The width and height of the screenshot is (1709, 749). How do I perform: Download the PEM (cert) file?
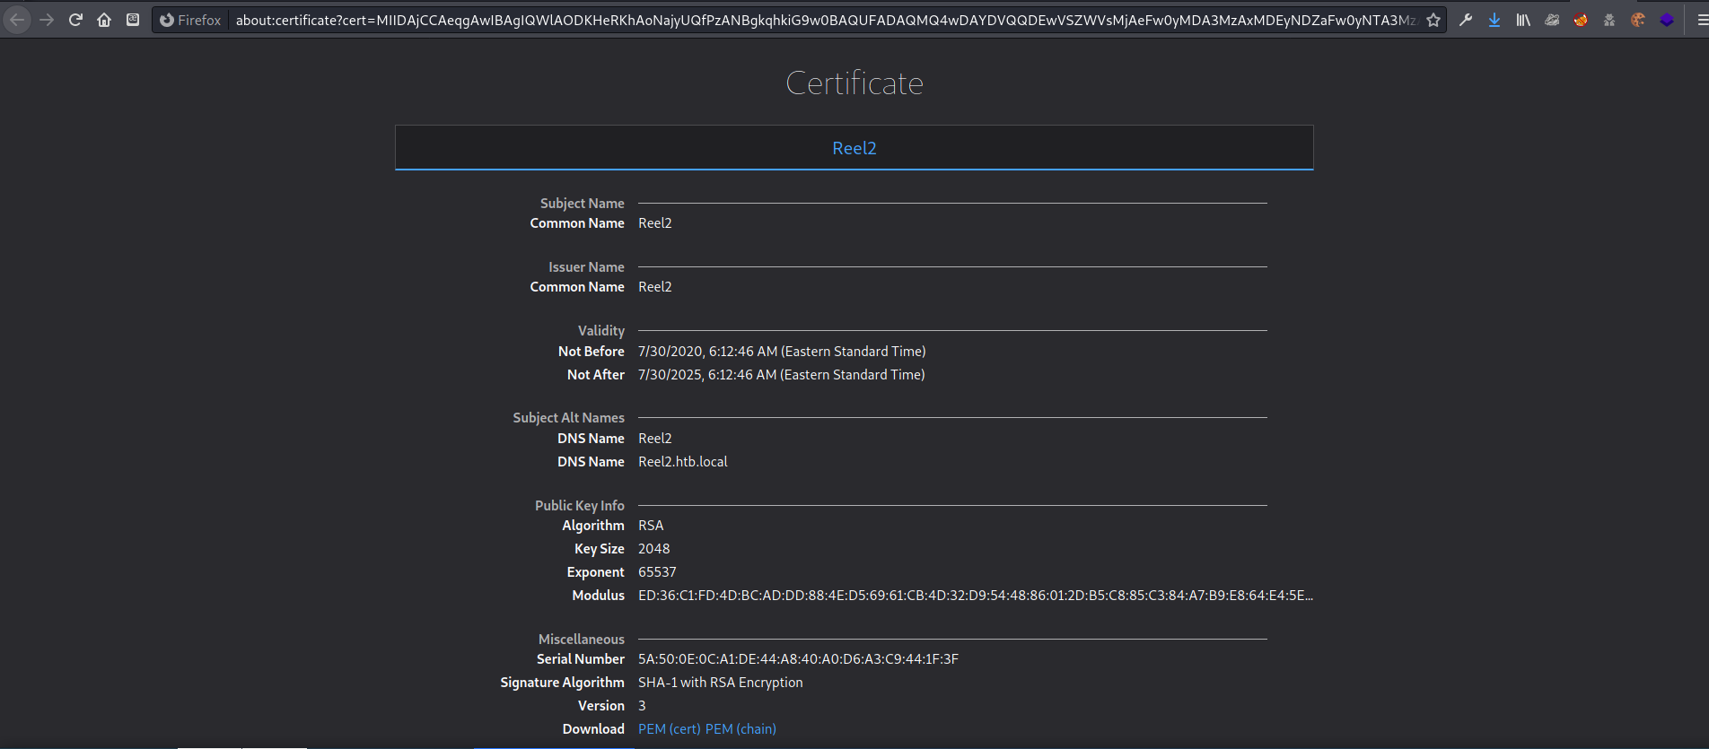669,729
